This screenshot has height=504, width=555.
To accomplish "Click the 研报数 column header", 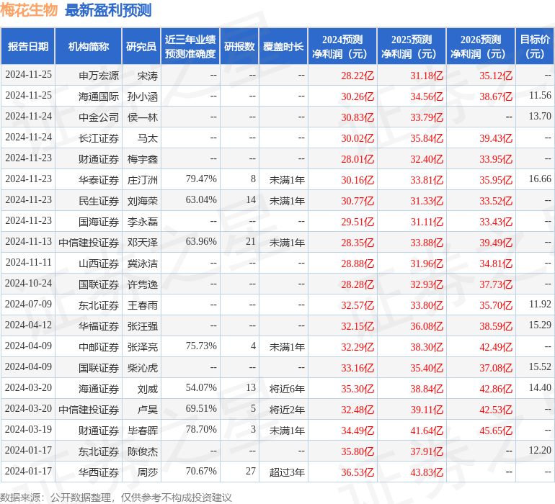I will pyautogui.click(x=239, y=47).
